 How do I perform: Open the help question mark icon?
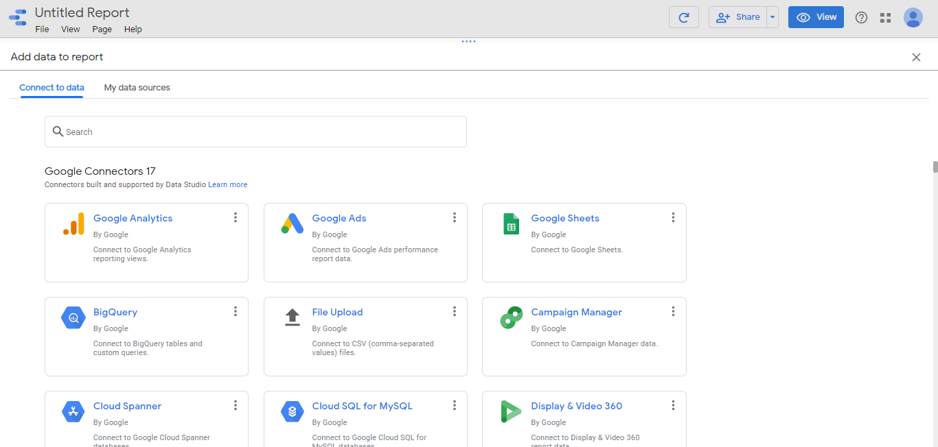point(861,18)
